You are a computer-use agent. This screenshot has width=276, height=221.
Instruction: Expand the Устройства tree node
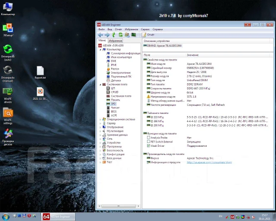click(x=100, y=143)
